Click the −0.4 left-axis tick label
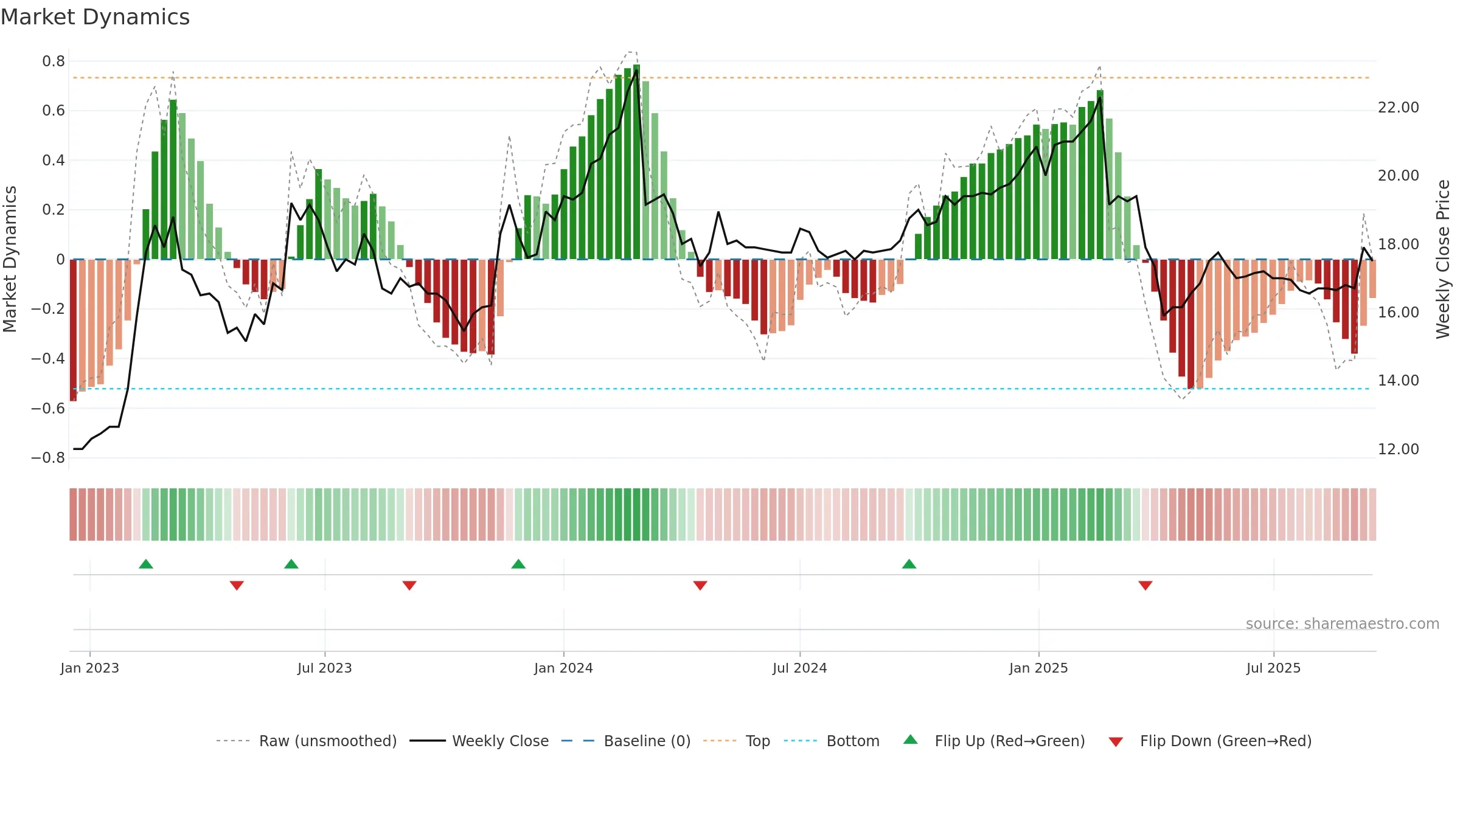The image size is (1460, 821). pyautogui.click(x=48, y=358)
